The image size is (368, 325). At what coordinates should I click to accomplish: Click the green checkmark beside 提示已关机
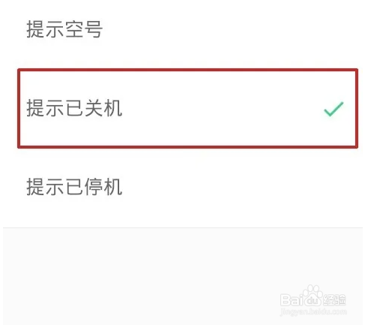(334, 109)
